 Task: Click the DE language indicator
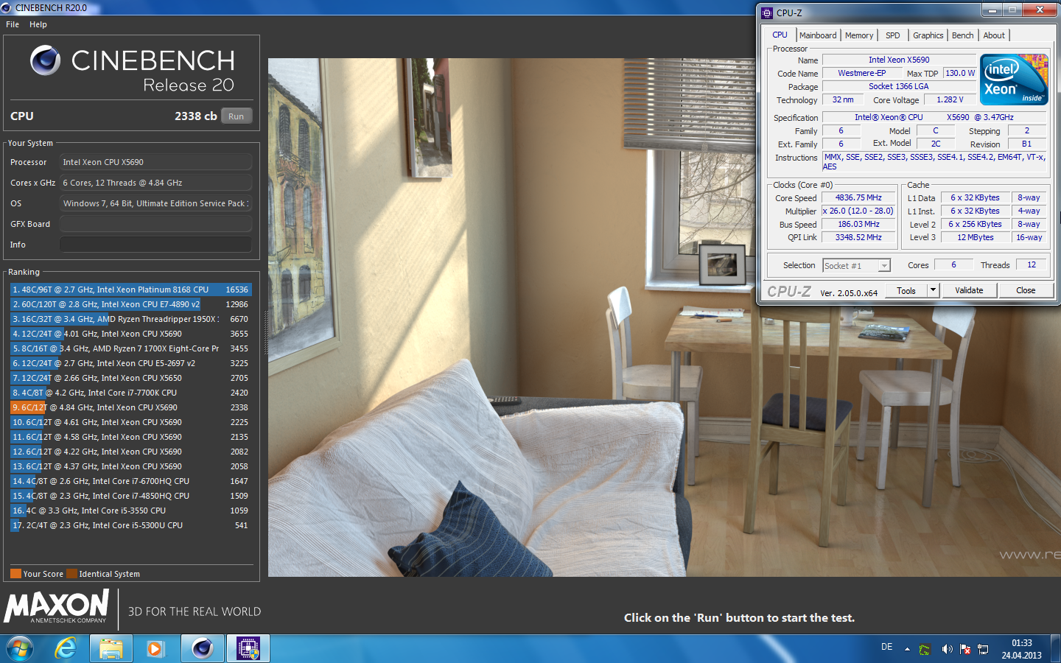point(886,647)
